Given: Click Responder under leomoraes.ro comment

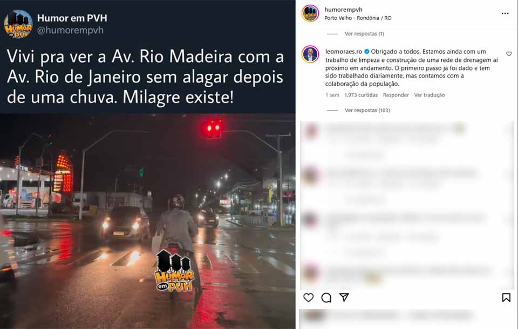Looking at the screenshot, I should pyautogui.click(x=396, y=95).
